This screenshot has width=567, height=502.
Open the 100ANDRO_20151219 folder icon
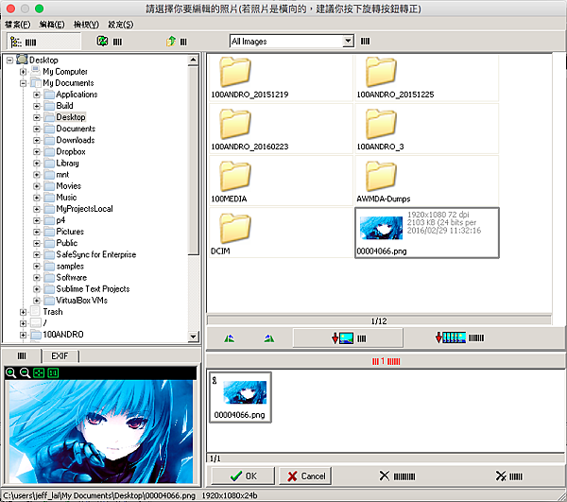pos(235,72)
